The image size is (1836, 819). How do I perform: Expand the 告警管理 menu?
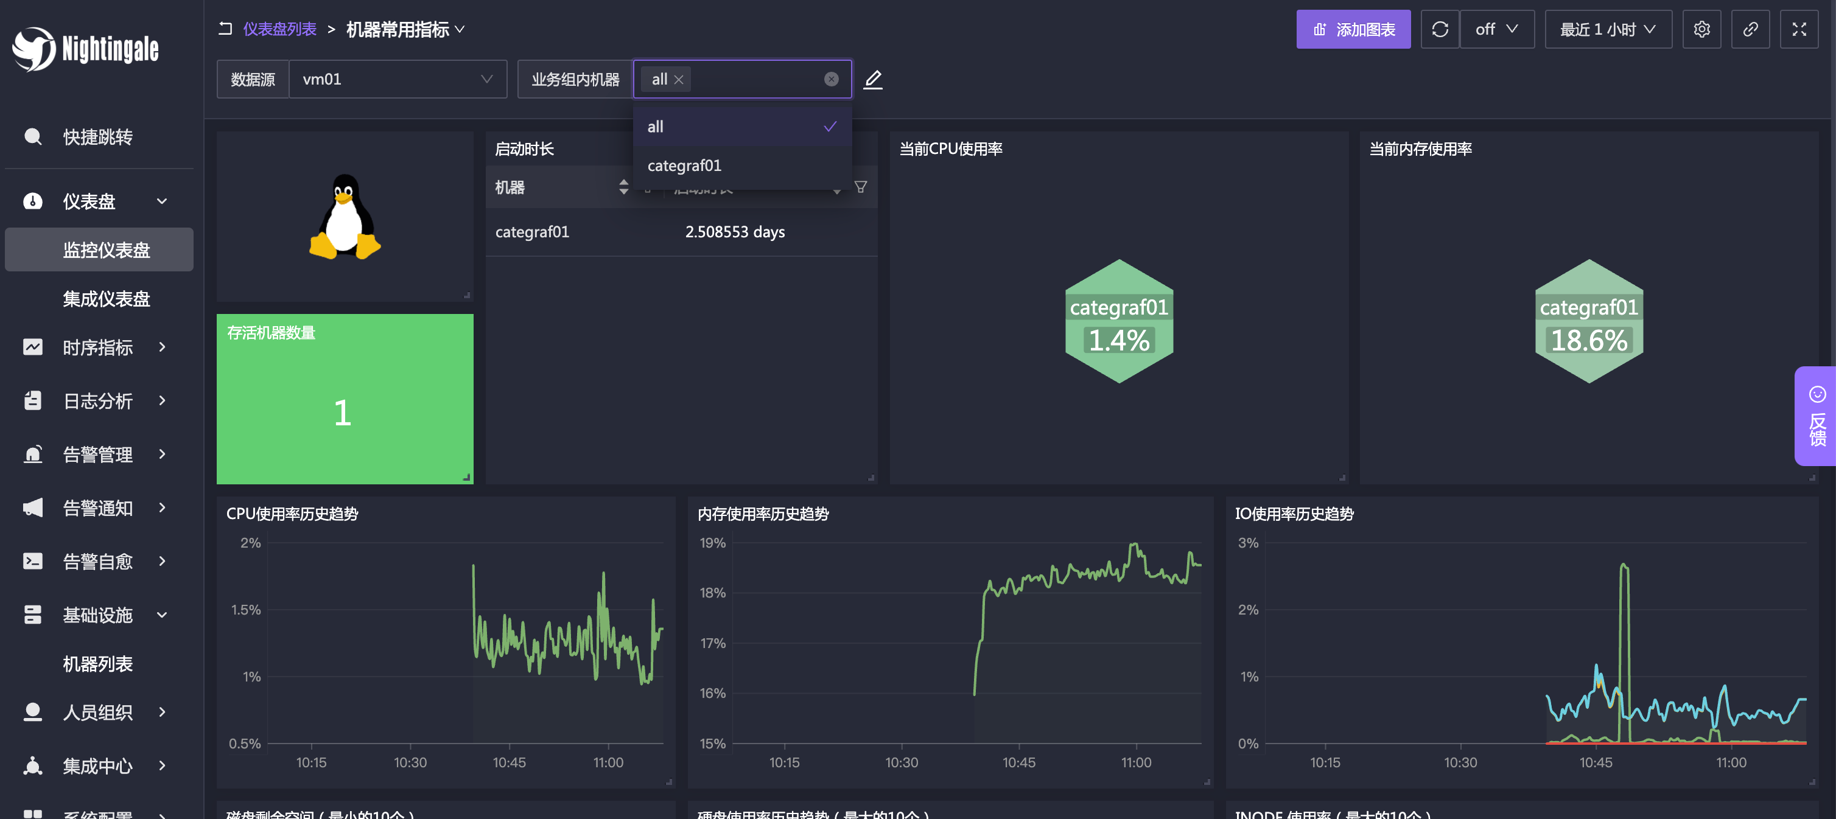coord(99,455)
